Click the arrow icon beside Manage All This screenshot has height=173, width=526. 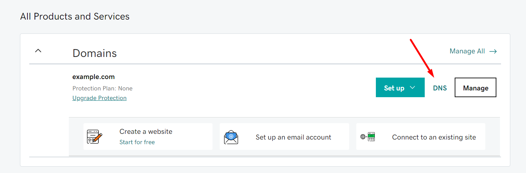pos(493,51)
